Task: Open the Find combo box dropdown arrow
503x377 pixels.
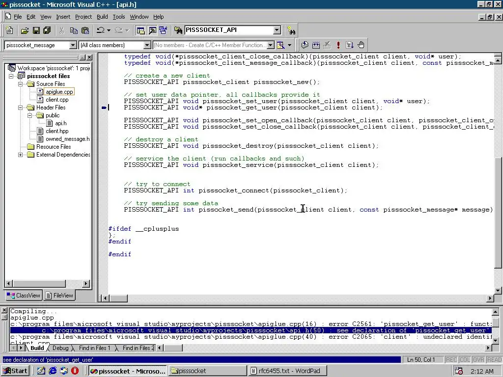Action: [x=277, y=30]
